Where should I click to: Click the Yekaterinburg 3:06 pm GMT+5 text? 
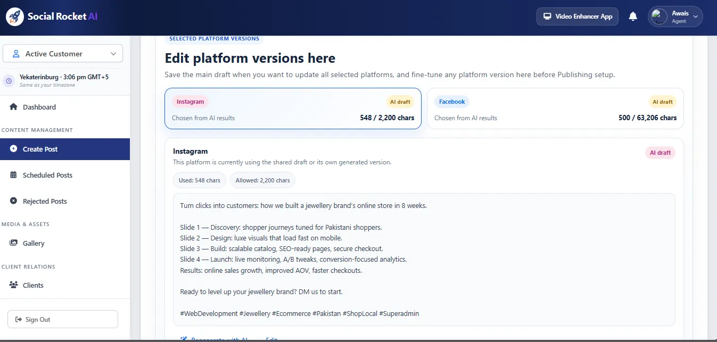point(64,77)
